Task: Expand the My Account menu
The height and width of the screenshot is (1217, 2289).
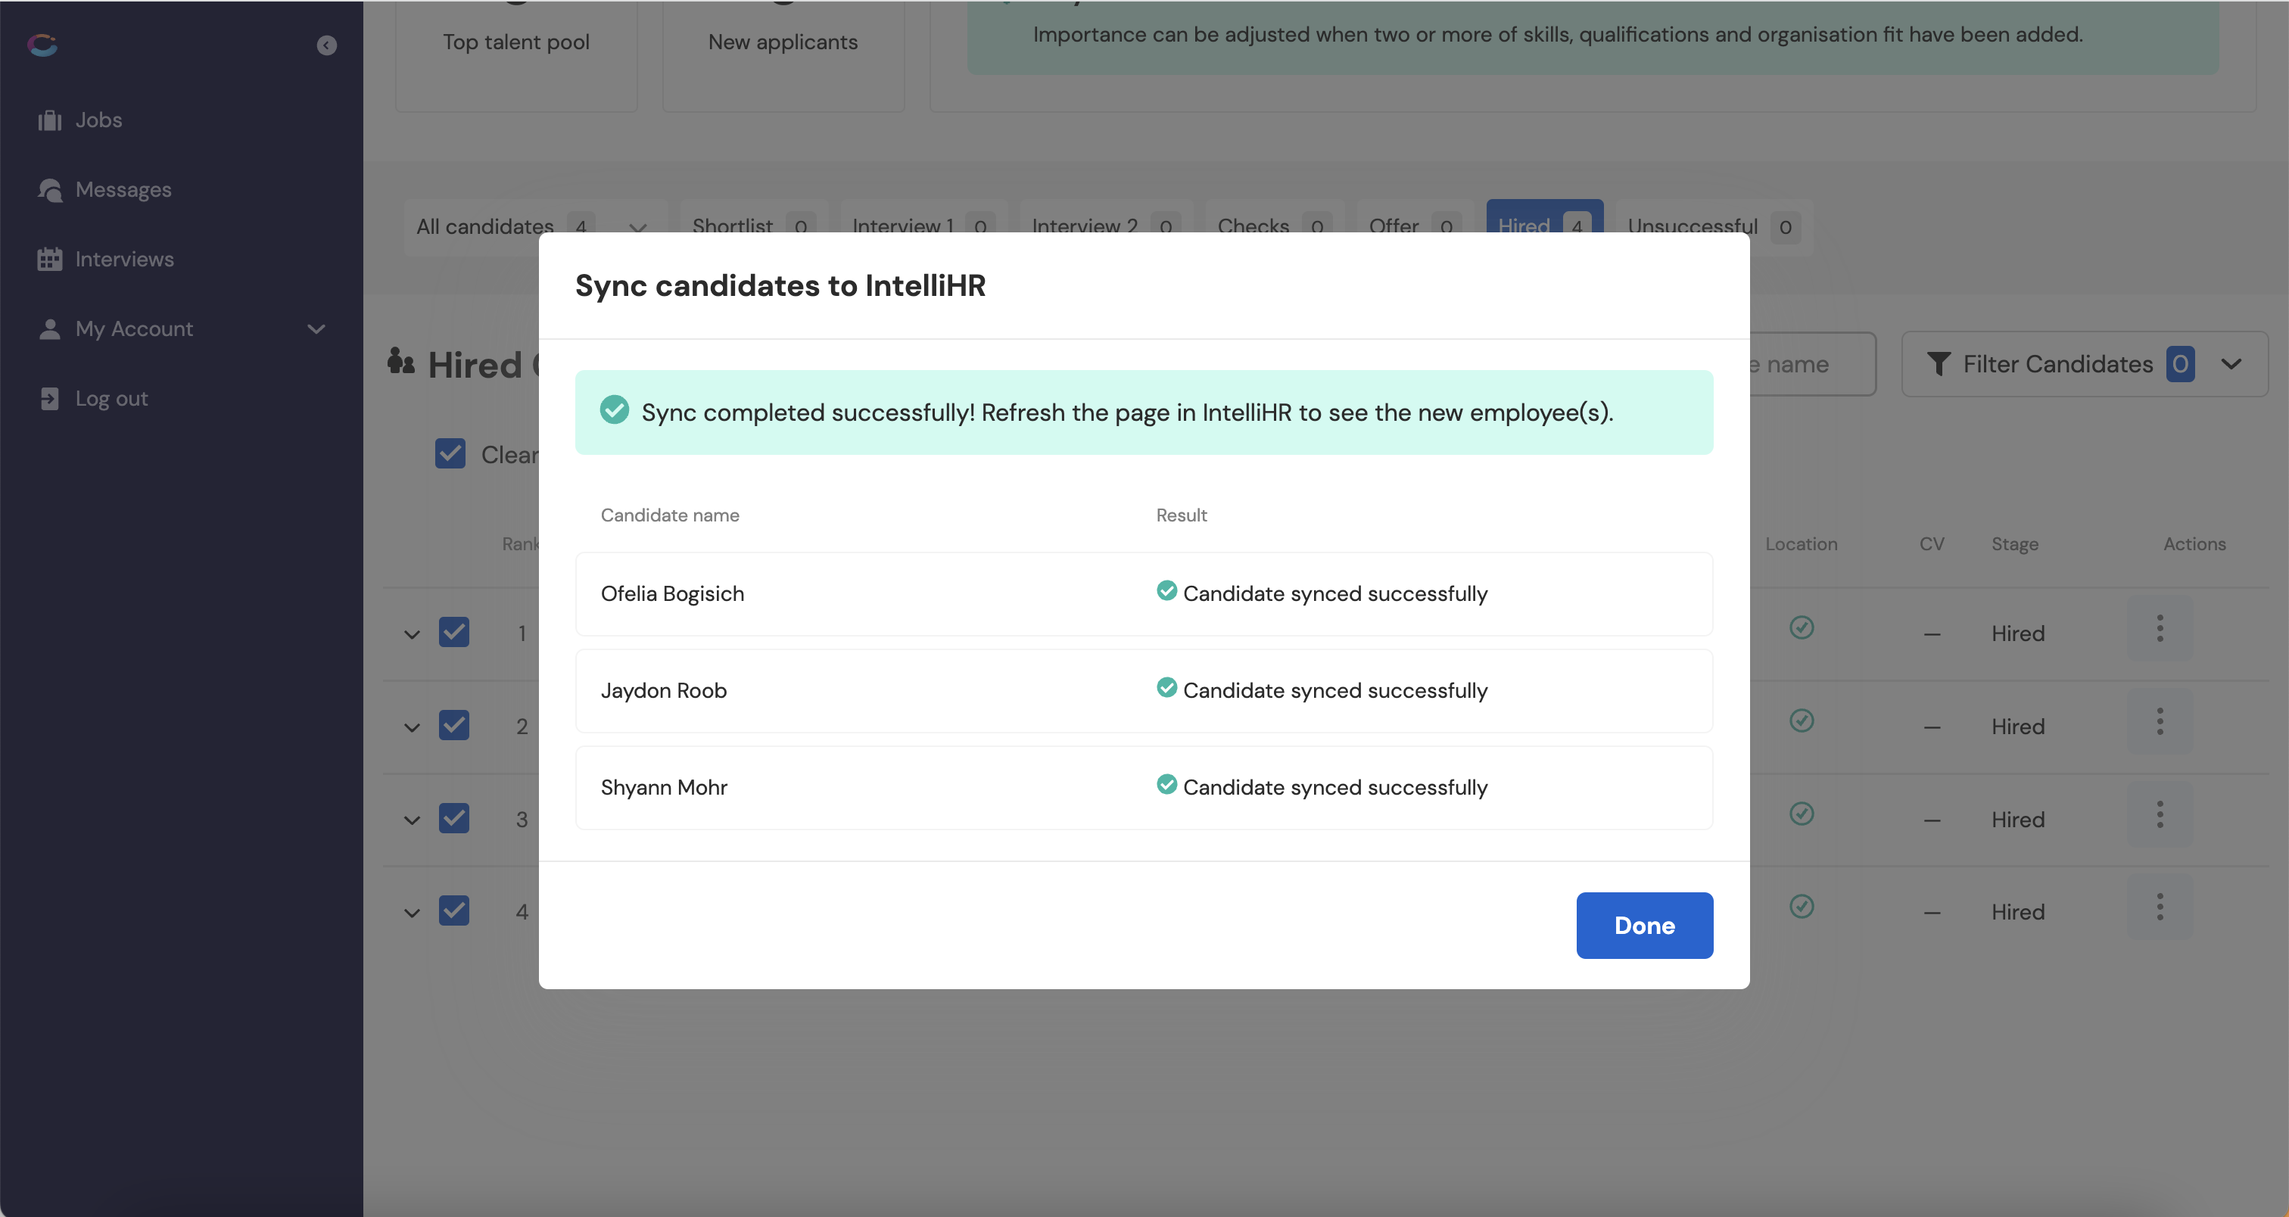Action: [x=181, y=328]
